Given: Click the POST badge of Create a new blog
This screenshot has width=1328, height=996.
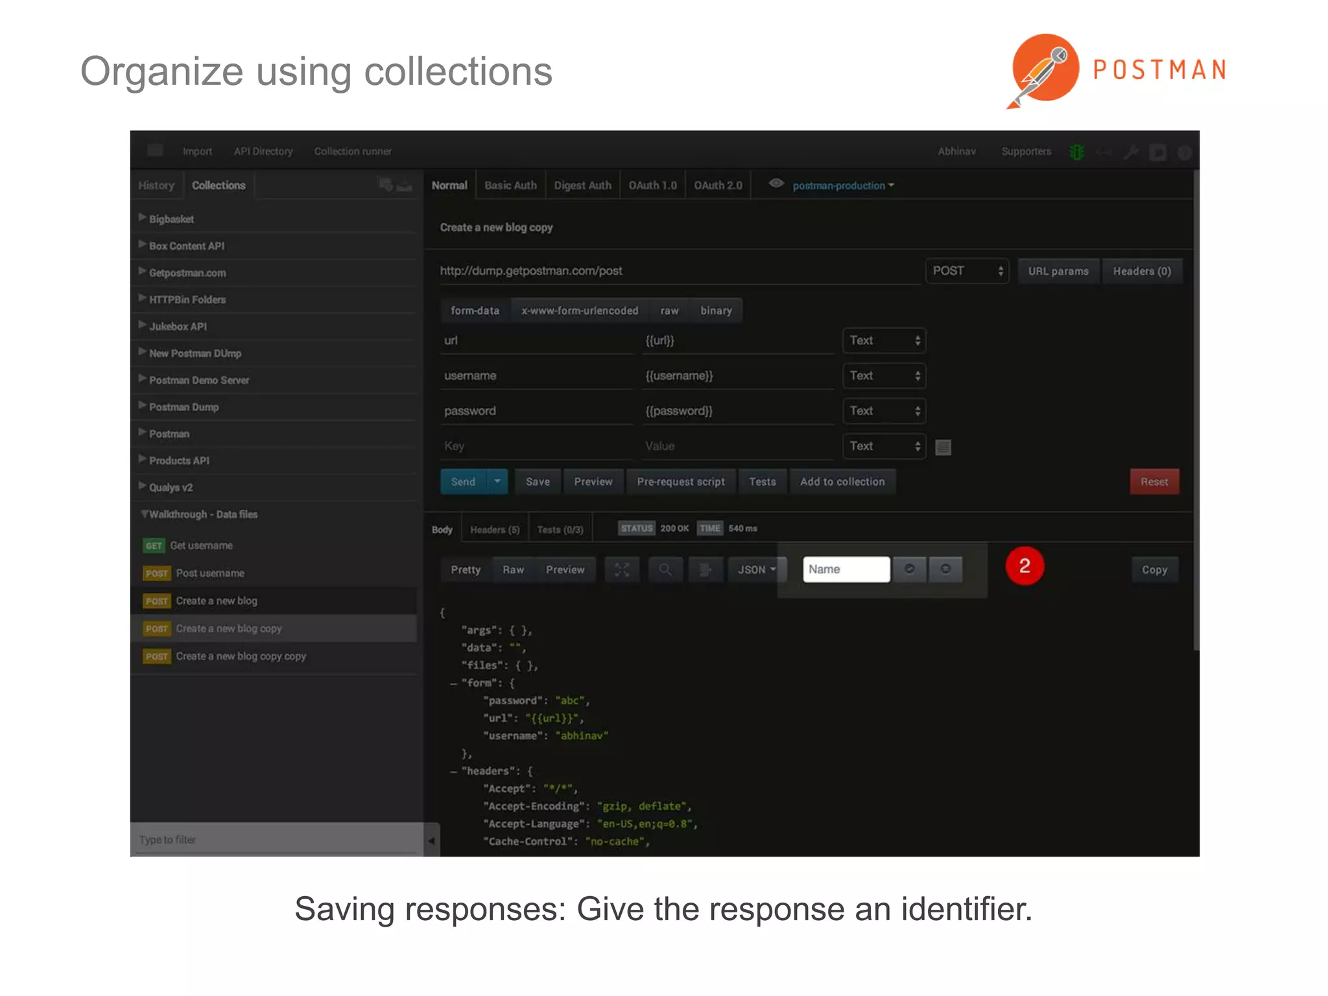Looking at the screenshot, I should click(x=157, y=601).
